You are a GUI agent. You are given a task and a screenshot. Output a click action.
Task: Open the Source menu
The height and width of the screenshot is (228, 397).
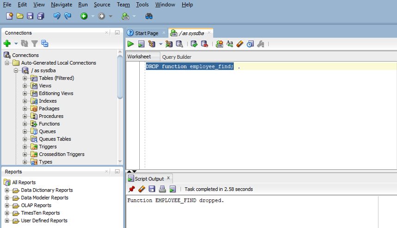[102, 5]
